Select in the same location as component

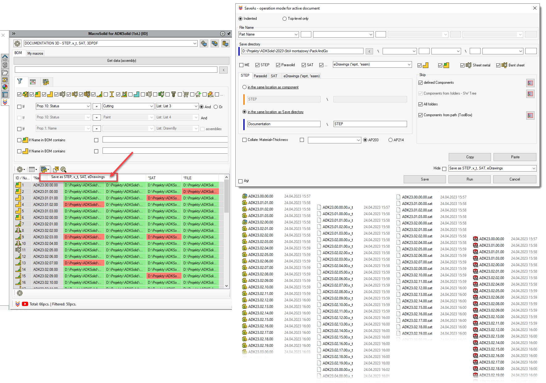245,87
